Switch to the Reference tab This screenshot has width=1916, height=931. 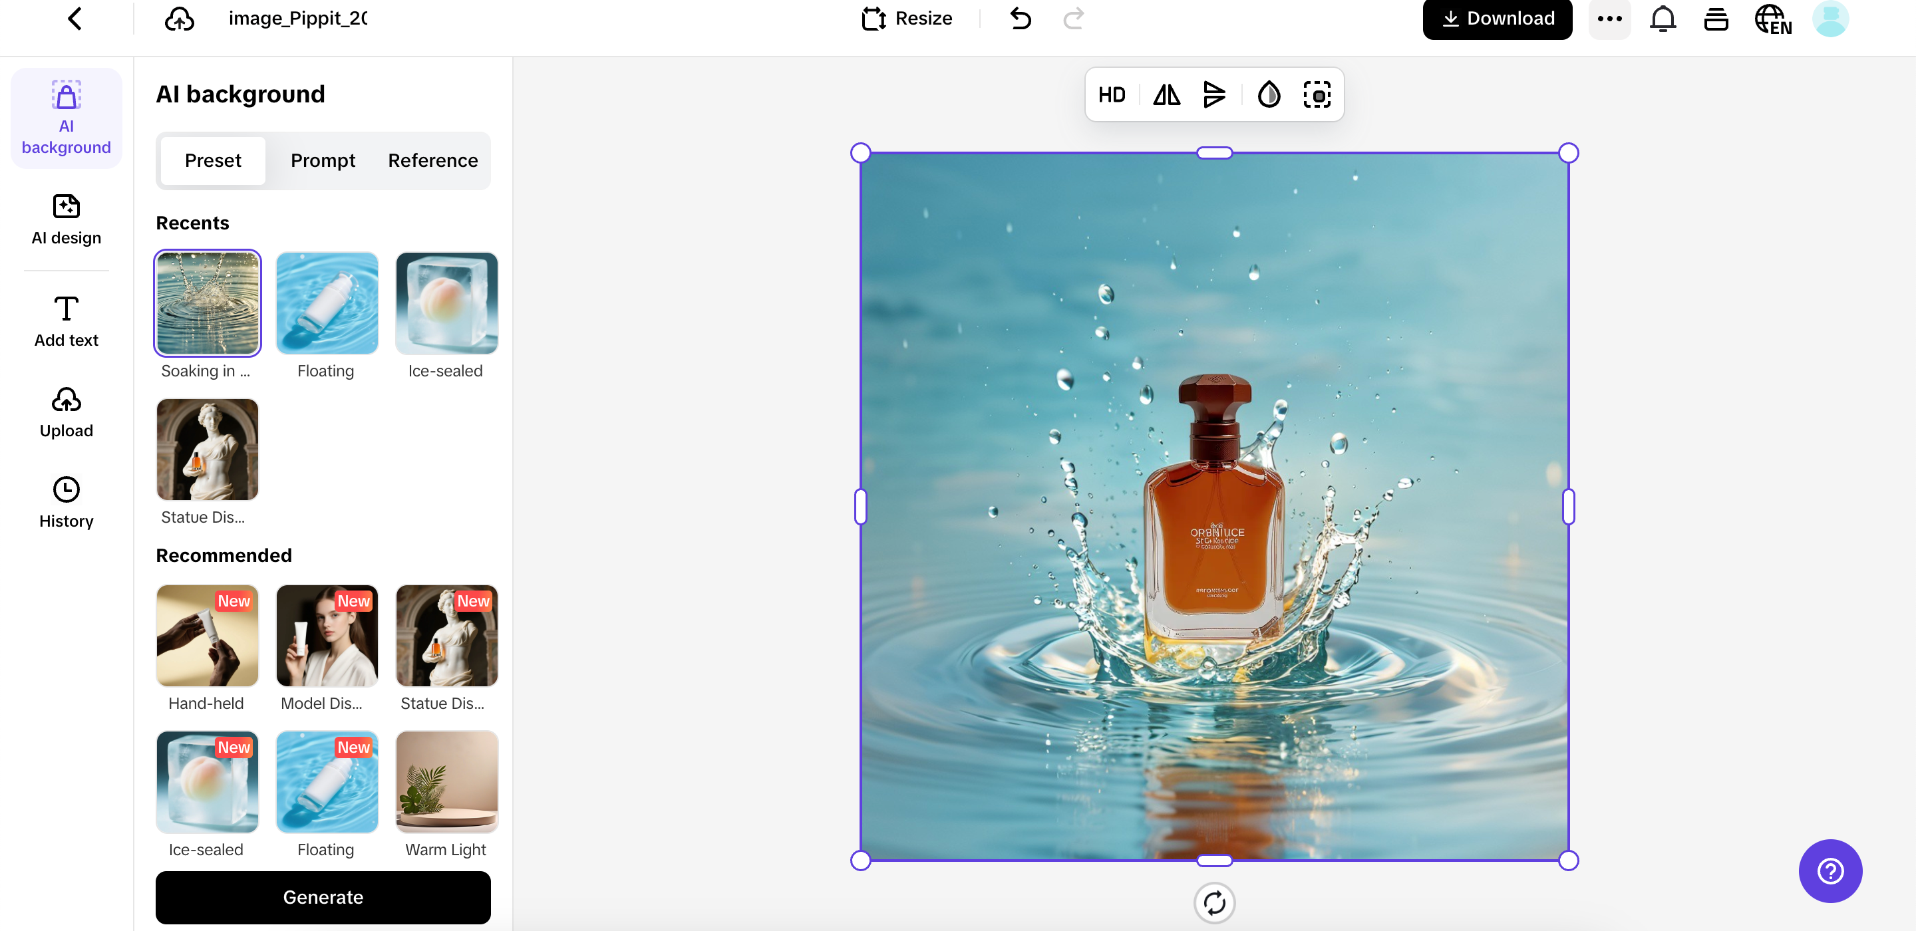tap(432, 160)
